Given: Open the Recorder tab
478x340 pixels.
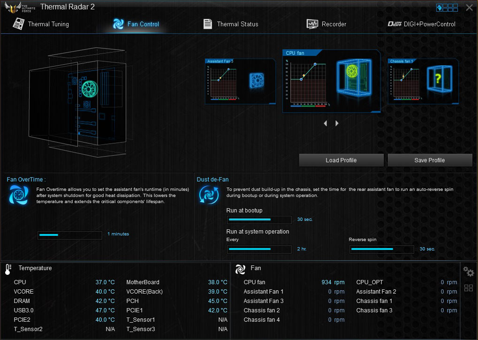Looking at the screenshot, I should click(x=326, y=24).
